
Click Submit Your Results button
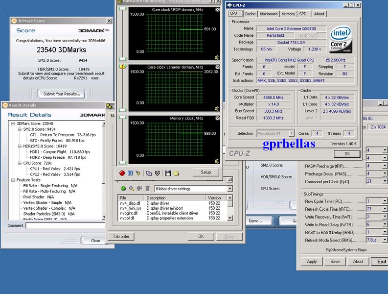tap(61, 94)
